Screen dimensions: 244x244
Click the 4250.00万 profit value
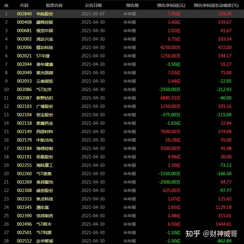pyautogui.click(x=170, y=47)
